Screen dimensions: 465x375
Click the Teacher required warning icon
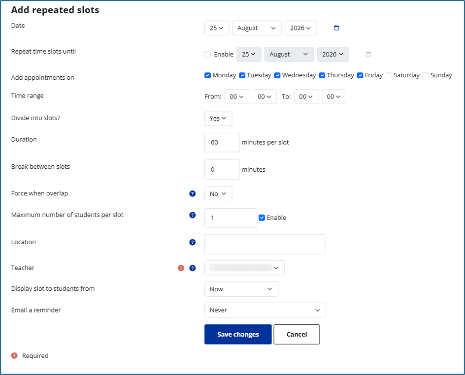click(x=181, y=268)
